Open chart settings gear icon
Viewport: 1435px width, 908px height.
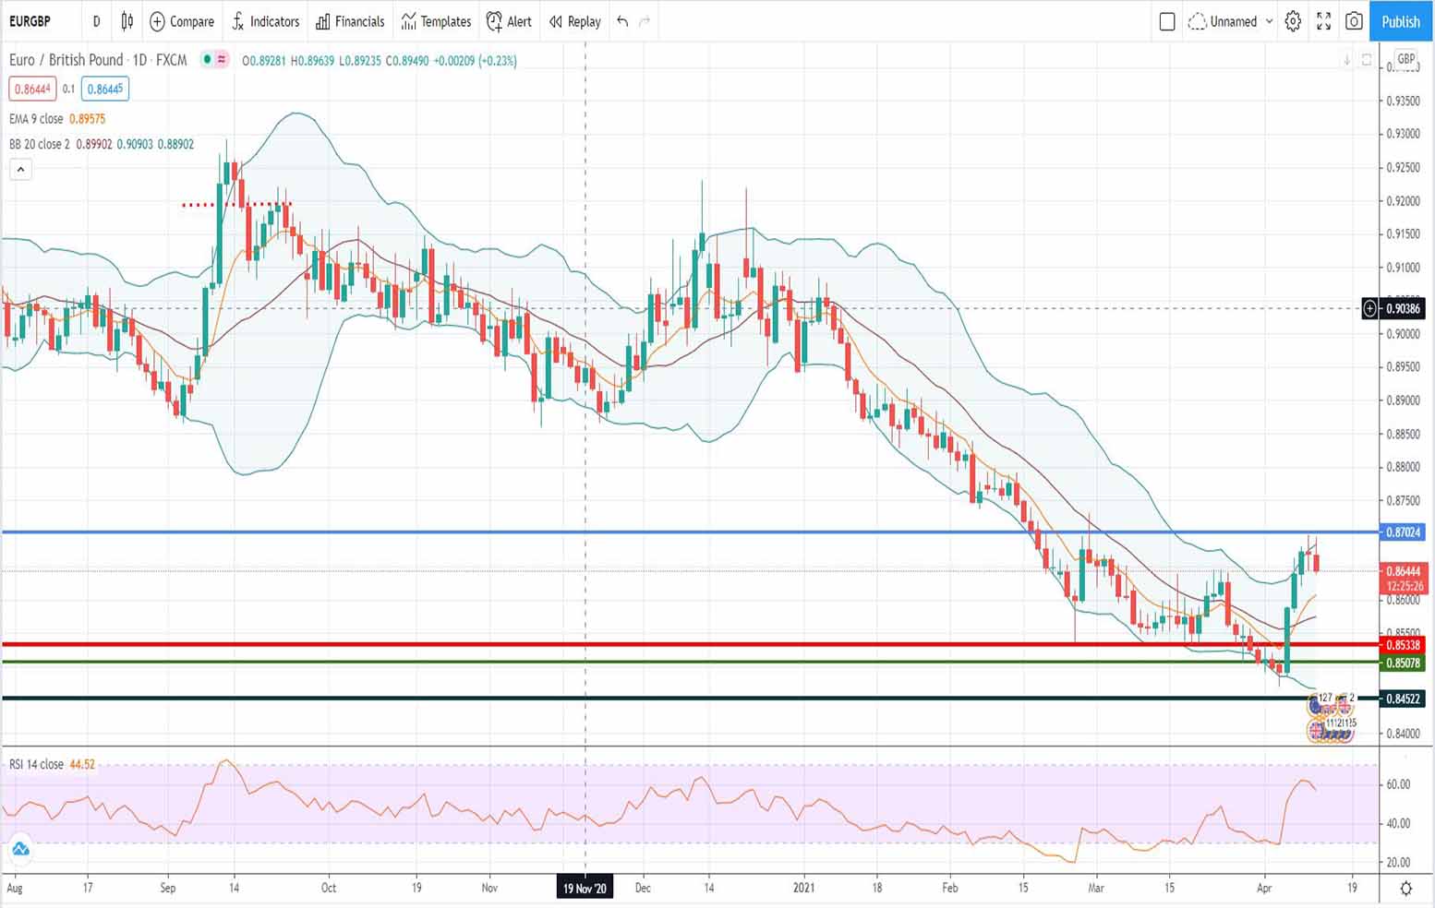(x=1292, y=21)
